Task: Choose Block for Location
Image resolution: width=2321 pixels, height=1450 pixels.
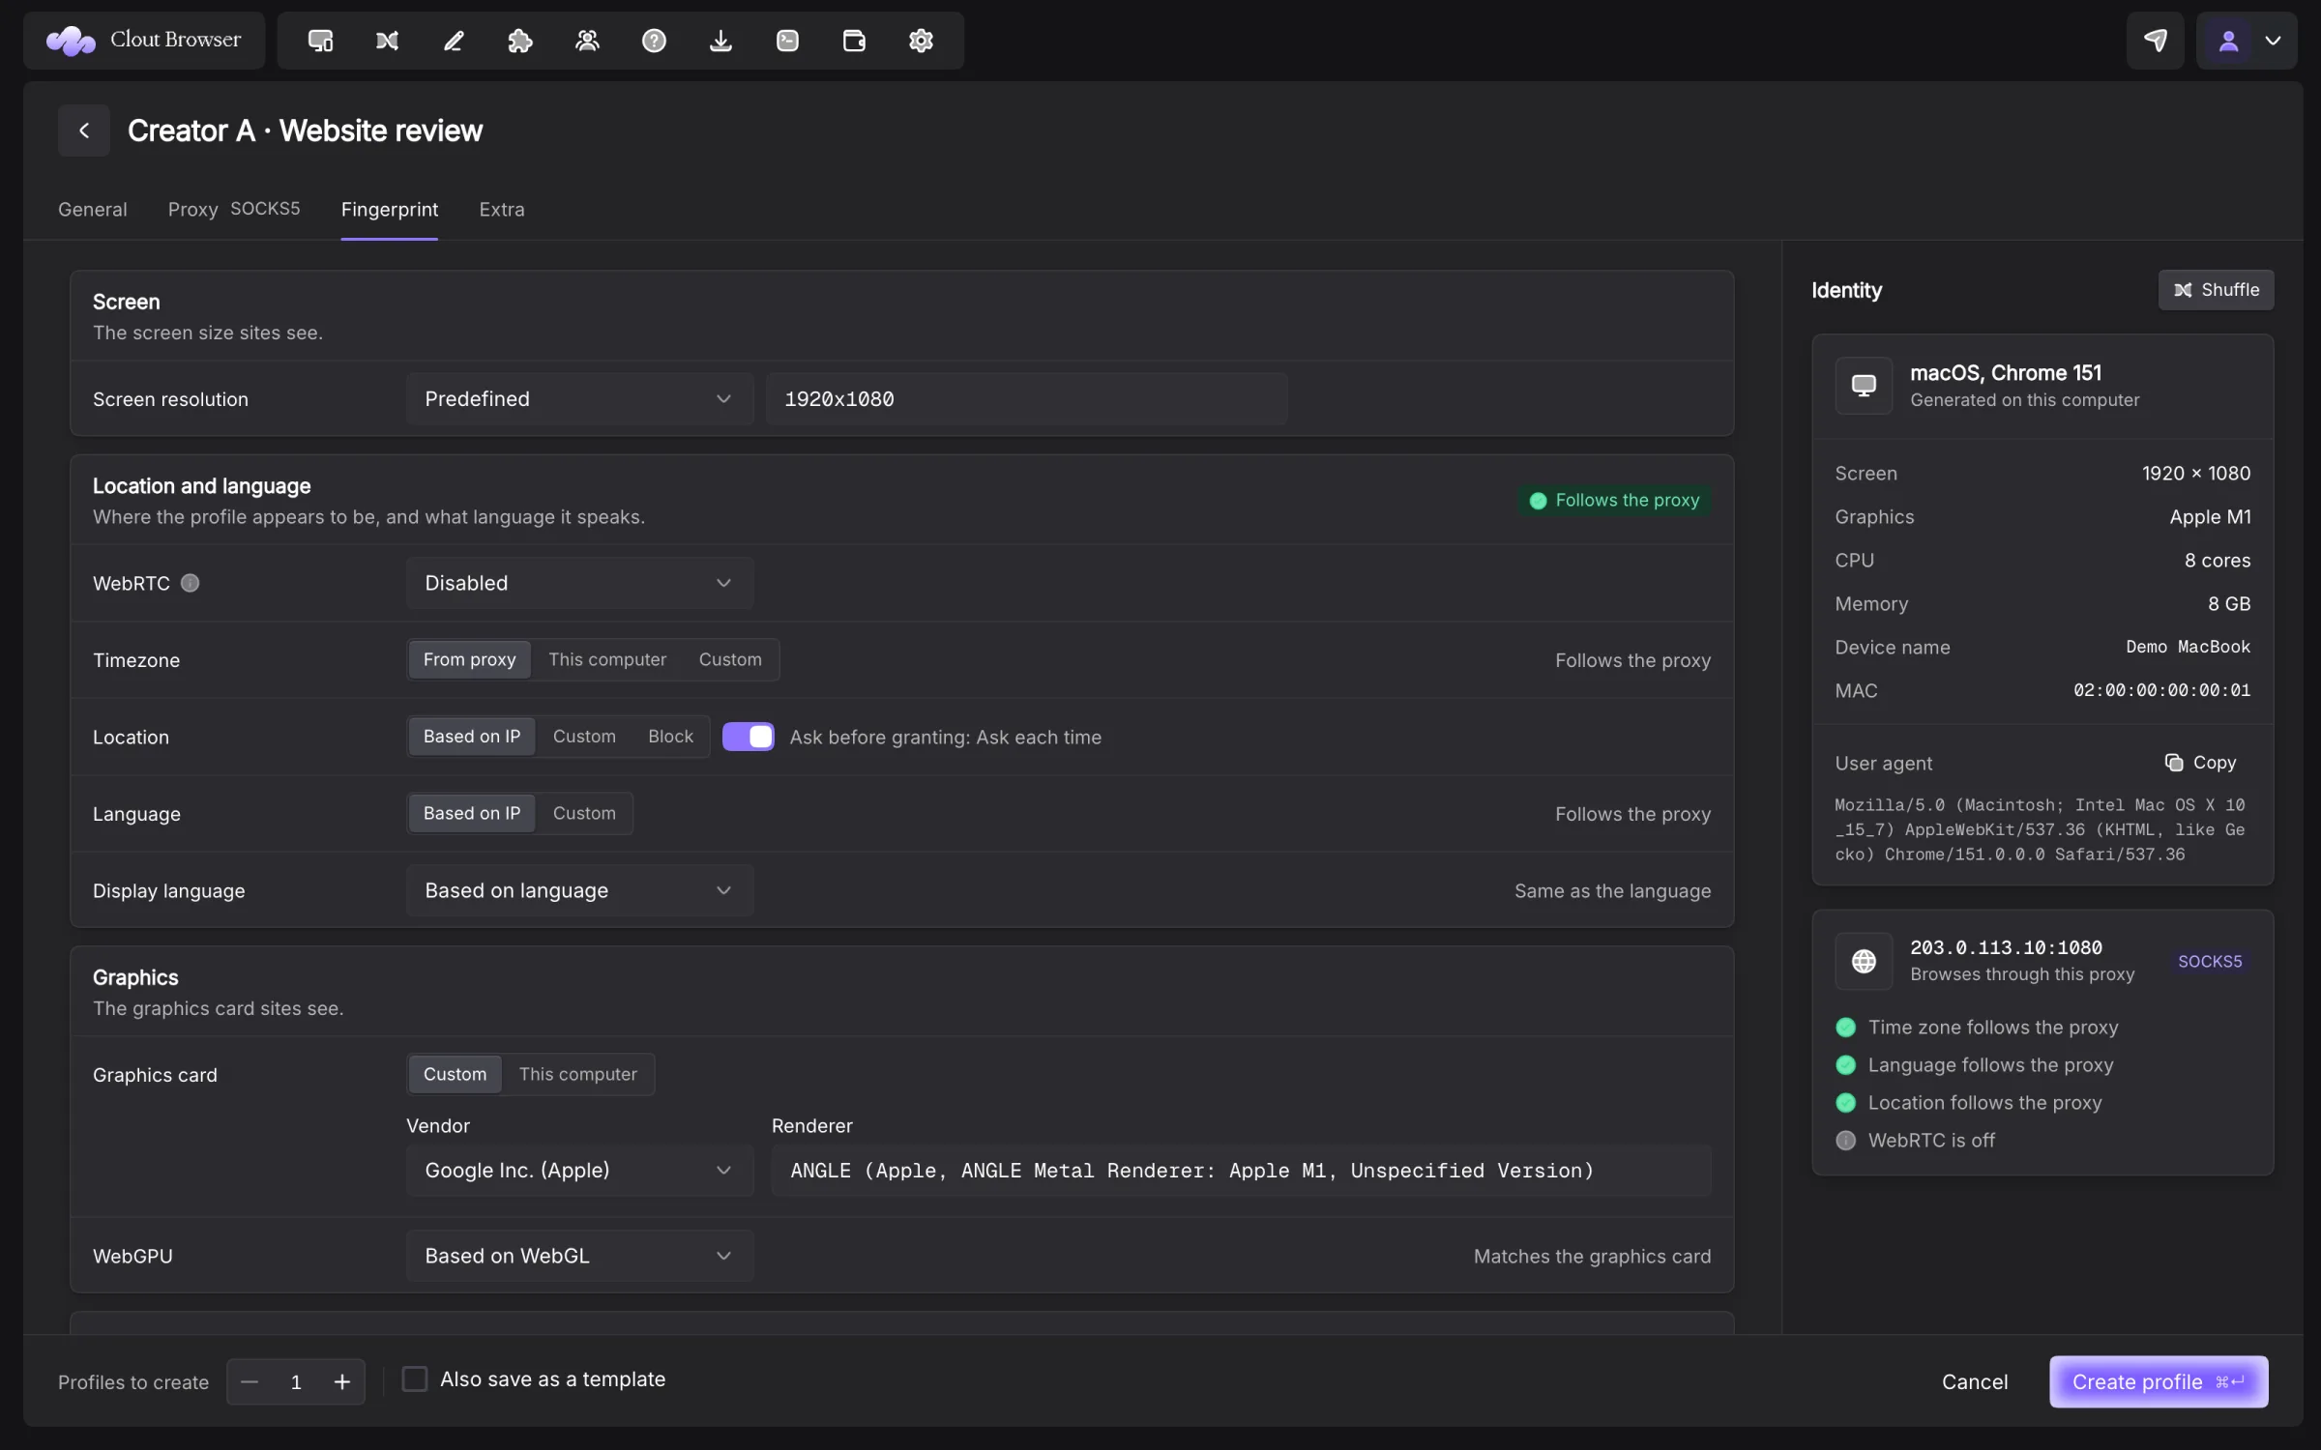Action: (670, 737)
